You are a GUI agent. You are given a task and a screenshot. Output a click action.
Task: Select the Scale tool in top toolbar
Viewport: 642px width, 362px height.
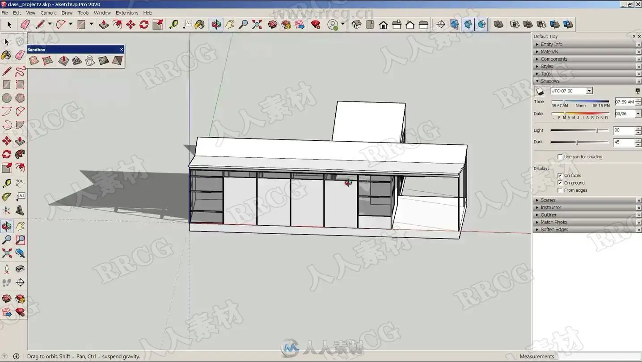[157, 25]
